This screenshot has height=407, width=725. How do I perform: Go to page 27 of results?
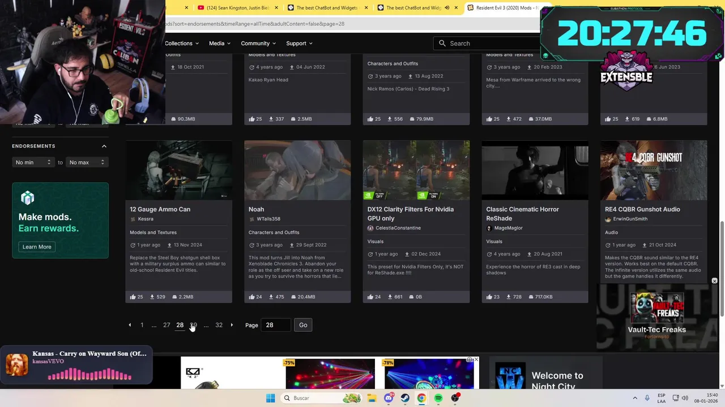pyautogui.click(x=167, y=325)
